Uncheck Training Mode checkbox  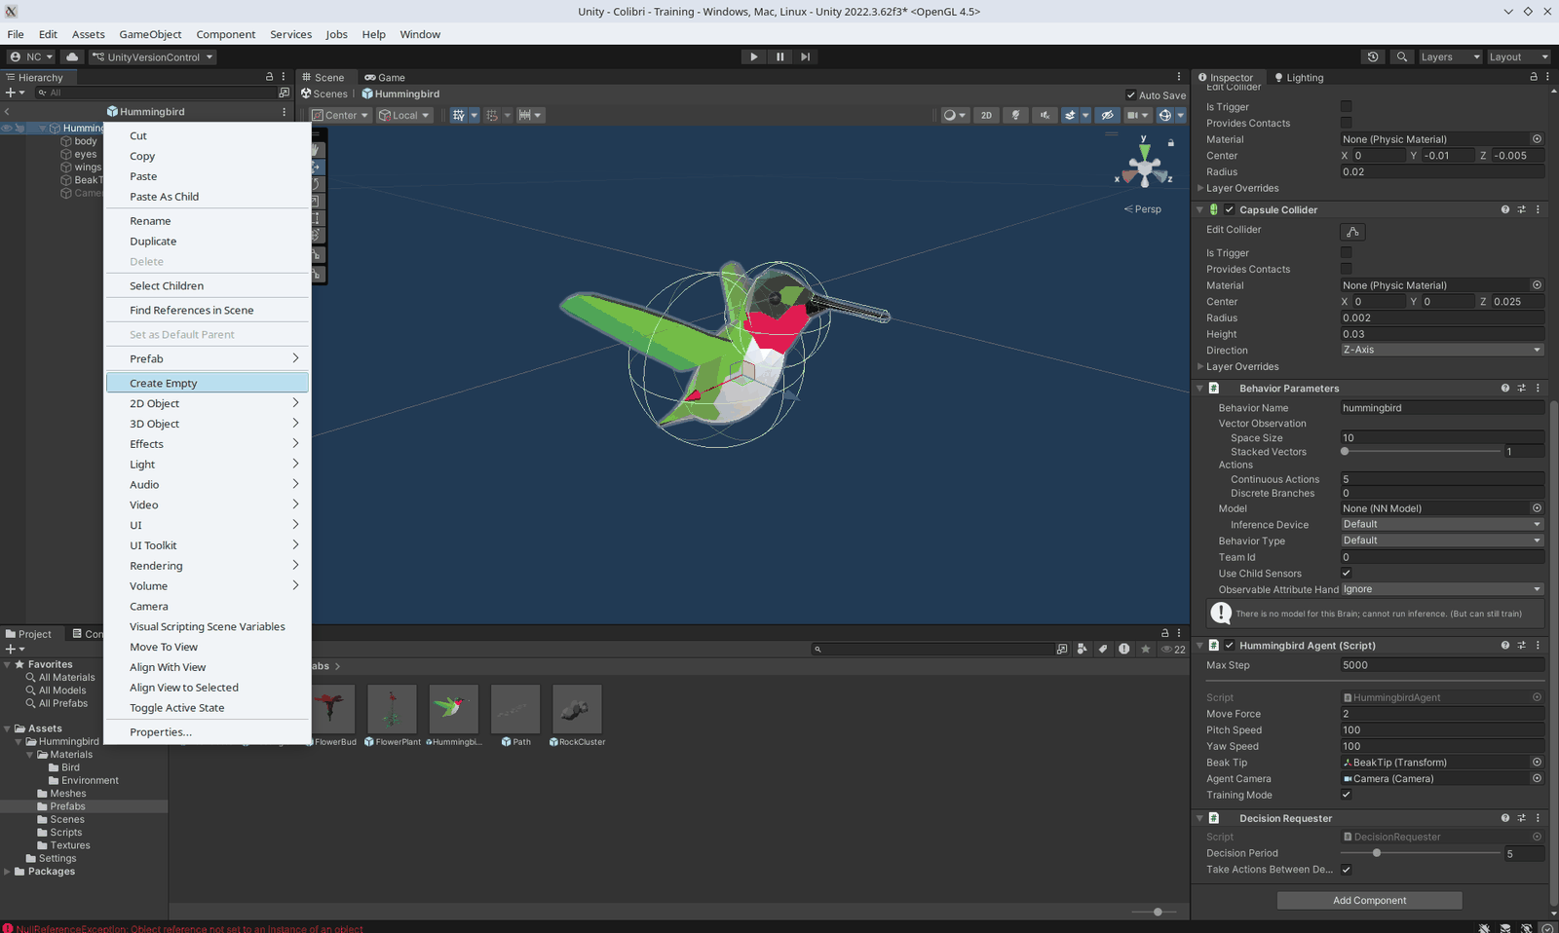click(x=1346, y=795)
